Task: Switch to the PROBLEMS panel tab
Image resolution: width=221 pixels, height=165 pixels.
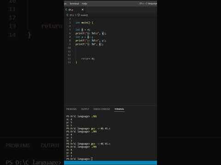Action: tap(71, 109)
